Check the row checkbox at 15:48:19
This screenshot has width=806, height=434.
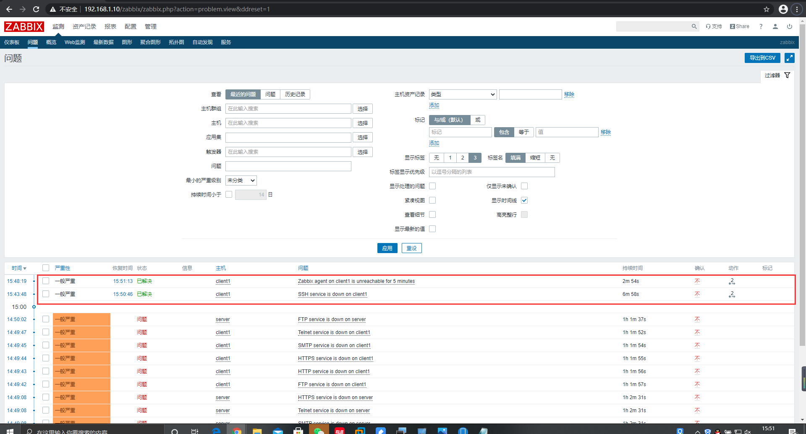46,281
